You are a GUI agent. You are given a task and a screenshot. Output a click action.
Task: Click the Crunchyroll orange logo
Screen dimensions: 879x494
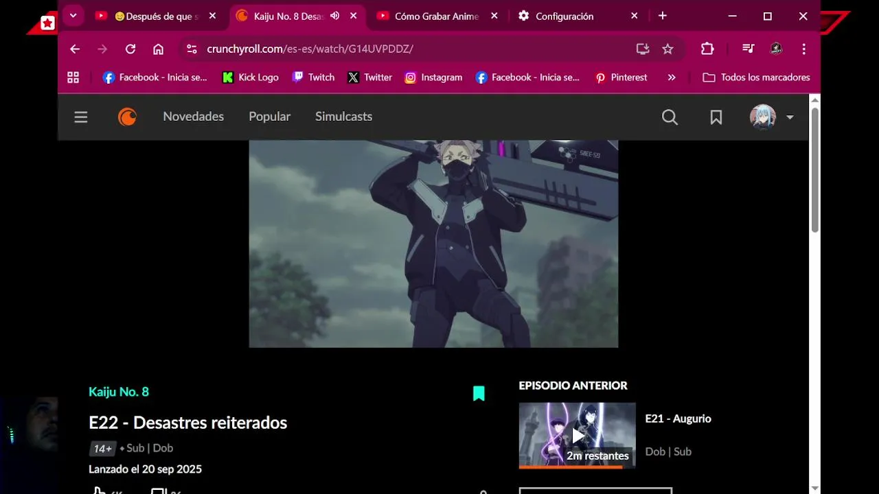[128, 117]
